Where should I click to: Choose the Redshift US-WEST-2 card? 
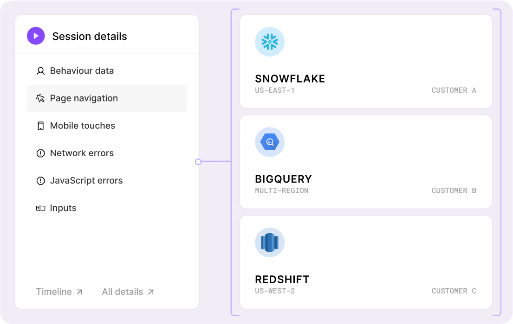[366, 262]
